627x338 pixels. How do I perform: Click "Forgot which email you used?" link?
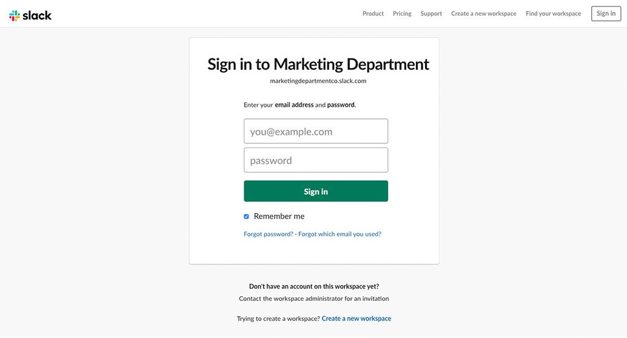point(340,234)
